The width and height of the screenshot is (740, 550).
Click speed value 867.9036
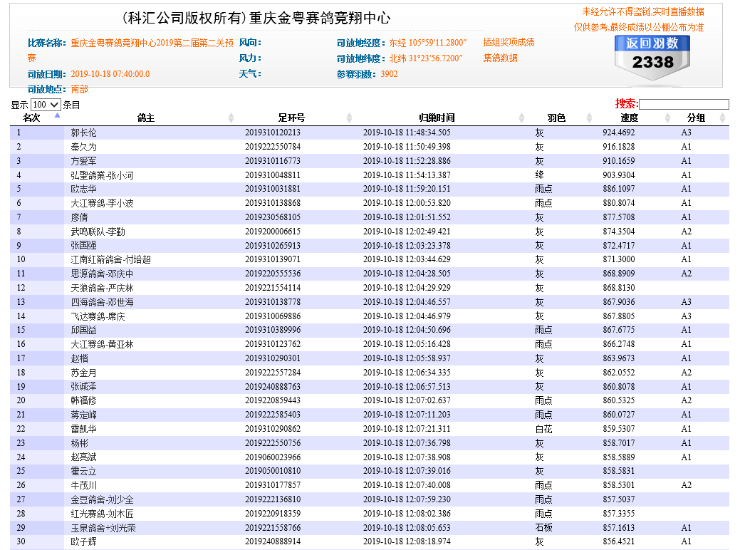[x=619, y=301]
